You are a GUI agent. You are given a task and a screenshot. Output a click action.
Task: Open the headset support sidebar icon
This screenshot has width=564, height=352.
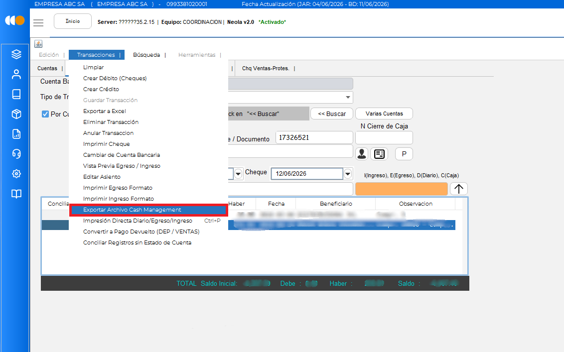pos(16,154)
